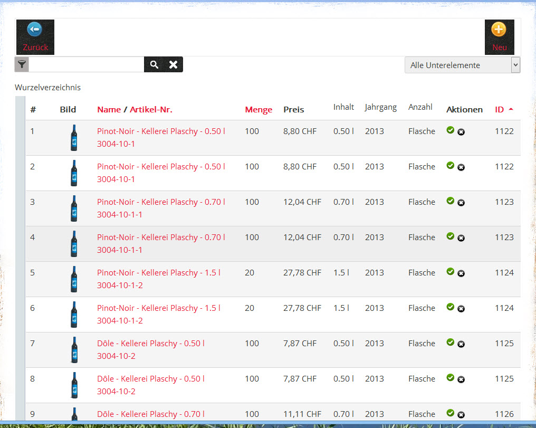Create a new item with Neu
The width and height of the screenshot is (536, 428).
pos(499,37)
